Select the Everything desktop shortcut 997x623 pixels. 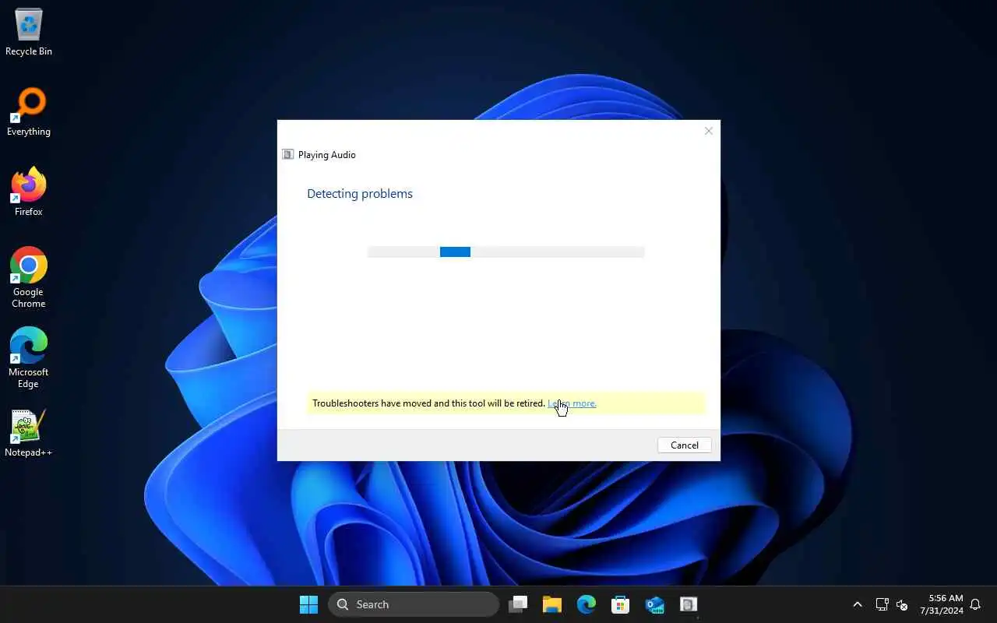[x=29, y=113]
